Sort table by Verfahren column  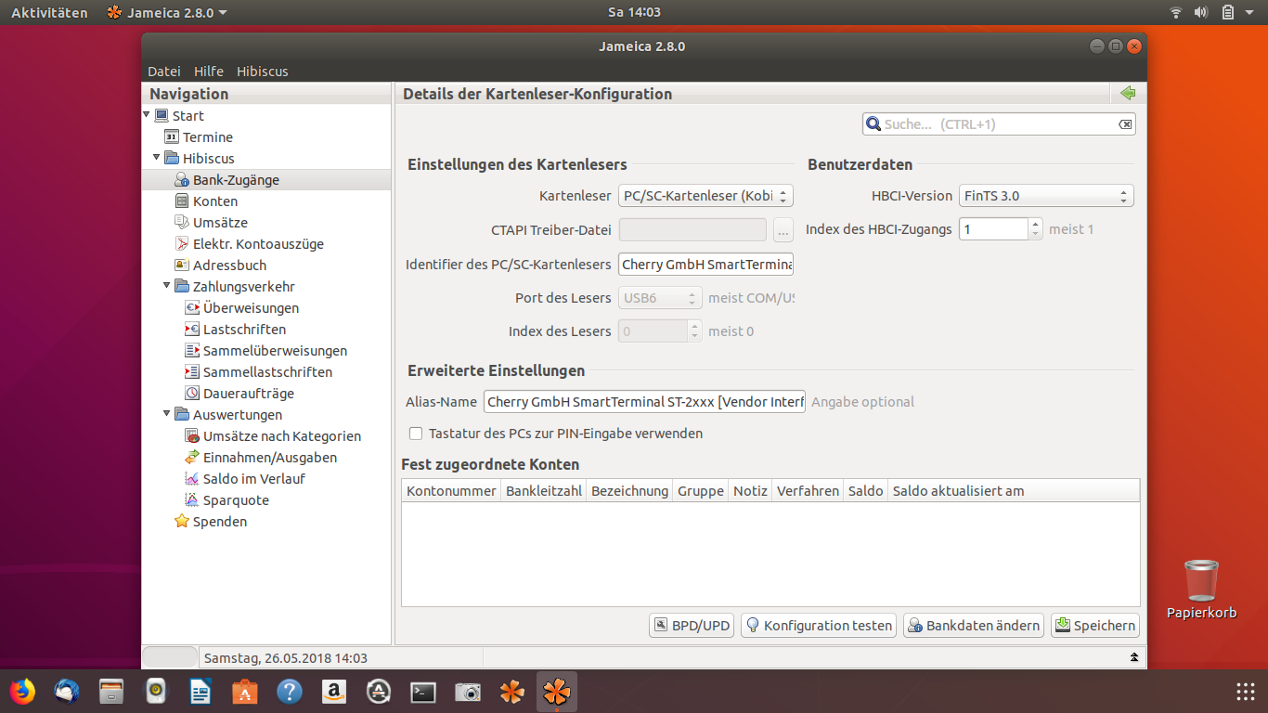tap(808, 490)
